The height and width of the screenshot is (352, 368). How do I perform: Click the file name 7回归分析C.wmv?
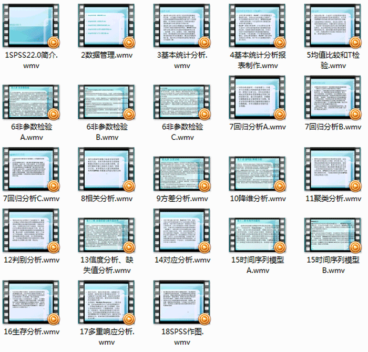point(31,199)
